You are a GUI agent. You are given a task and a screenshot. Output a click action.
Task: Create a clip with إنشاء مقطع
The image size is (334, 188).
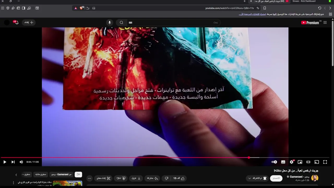pos(104,178)
